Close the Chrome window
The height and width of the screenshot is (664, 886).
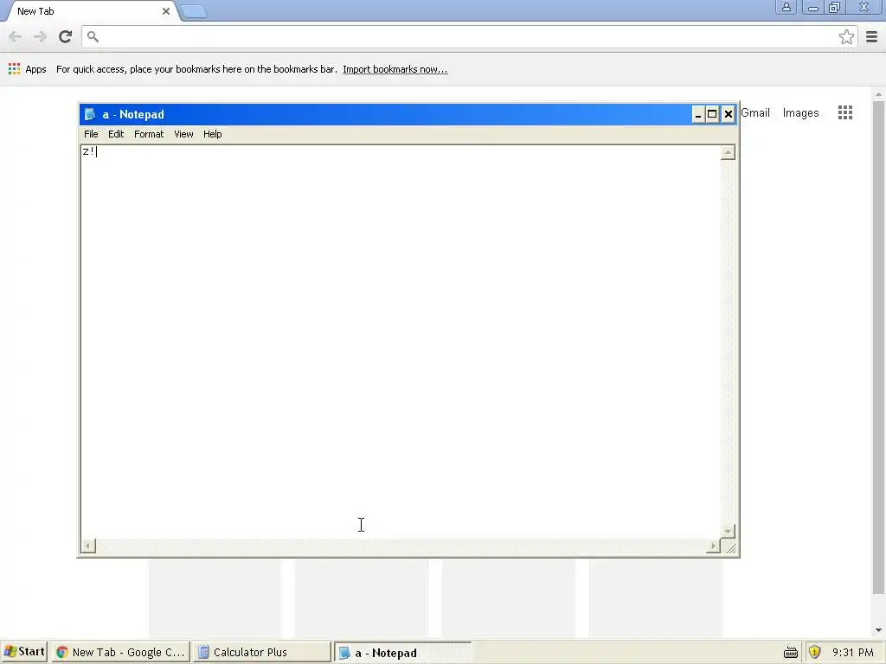864,7
